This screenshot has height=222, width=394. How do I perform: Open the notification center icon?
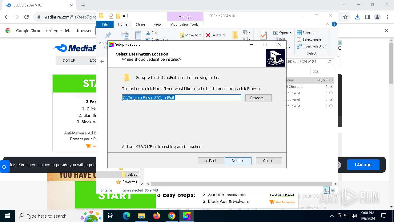pos(384,216)
